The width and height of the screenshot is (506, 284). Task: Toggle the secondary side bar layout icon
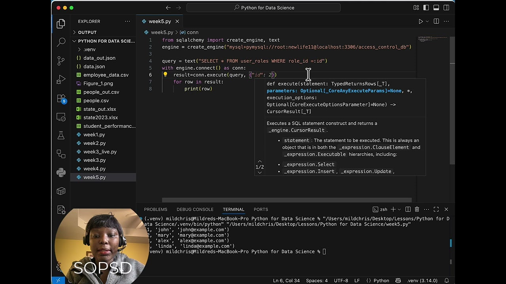(x=446, y=7)
